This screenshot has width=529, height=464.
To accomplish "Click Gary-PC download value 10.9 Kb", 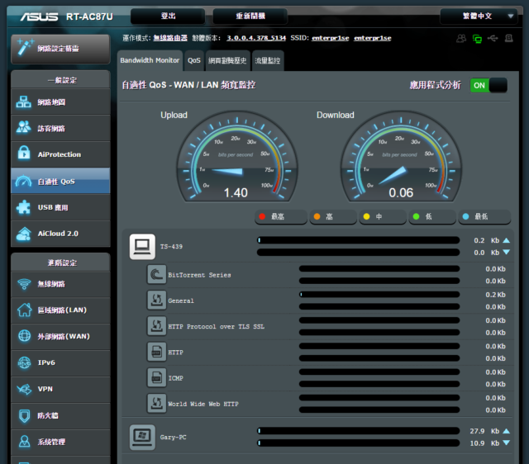I will tap(485, 443).
